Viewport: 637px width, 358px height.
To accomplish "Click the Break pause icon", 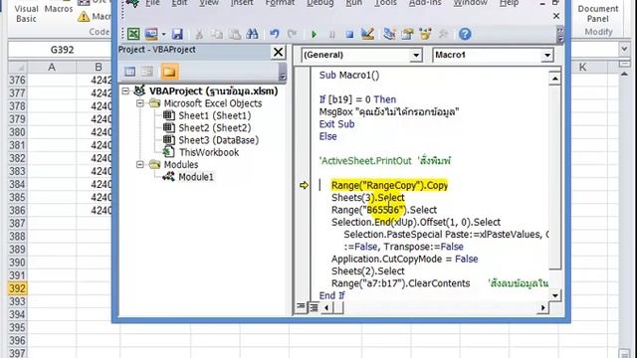I will tap(331, 35).
